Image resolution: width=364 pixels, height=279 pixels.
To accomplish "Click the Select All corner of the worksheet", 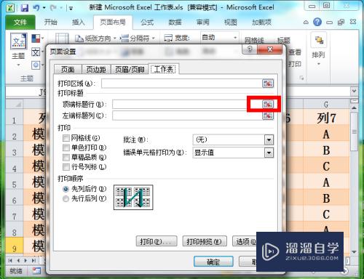I will pyautogui.click(x=15, y=104).
